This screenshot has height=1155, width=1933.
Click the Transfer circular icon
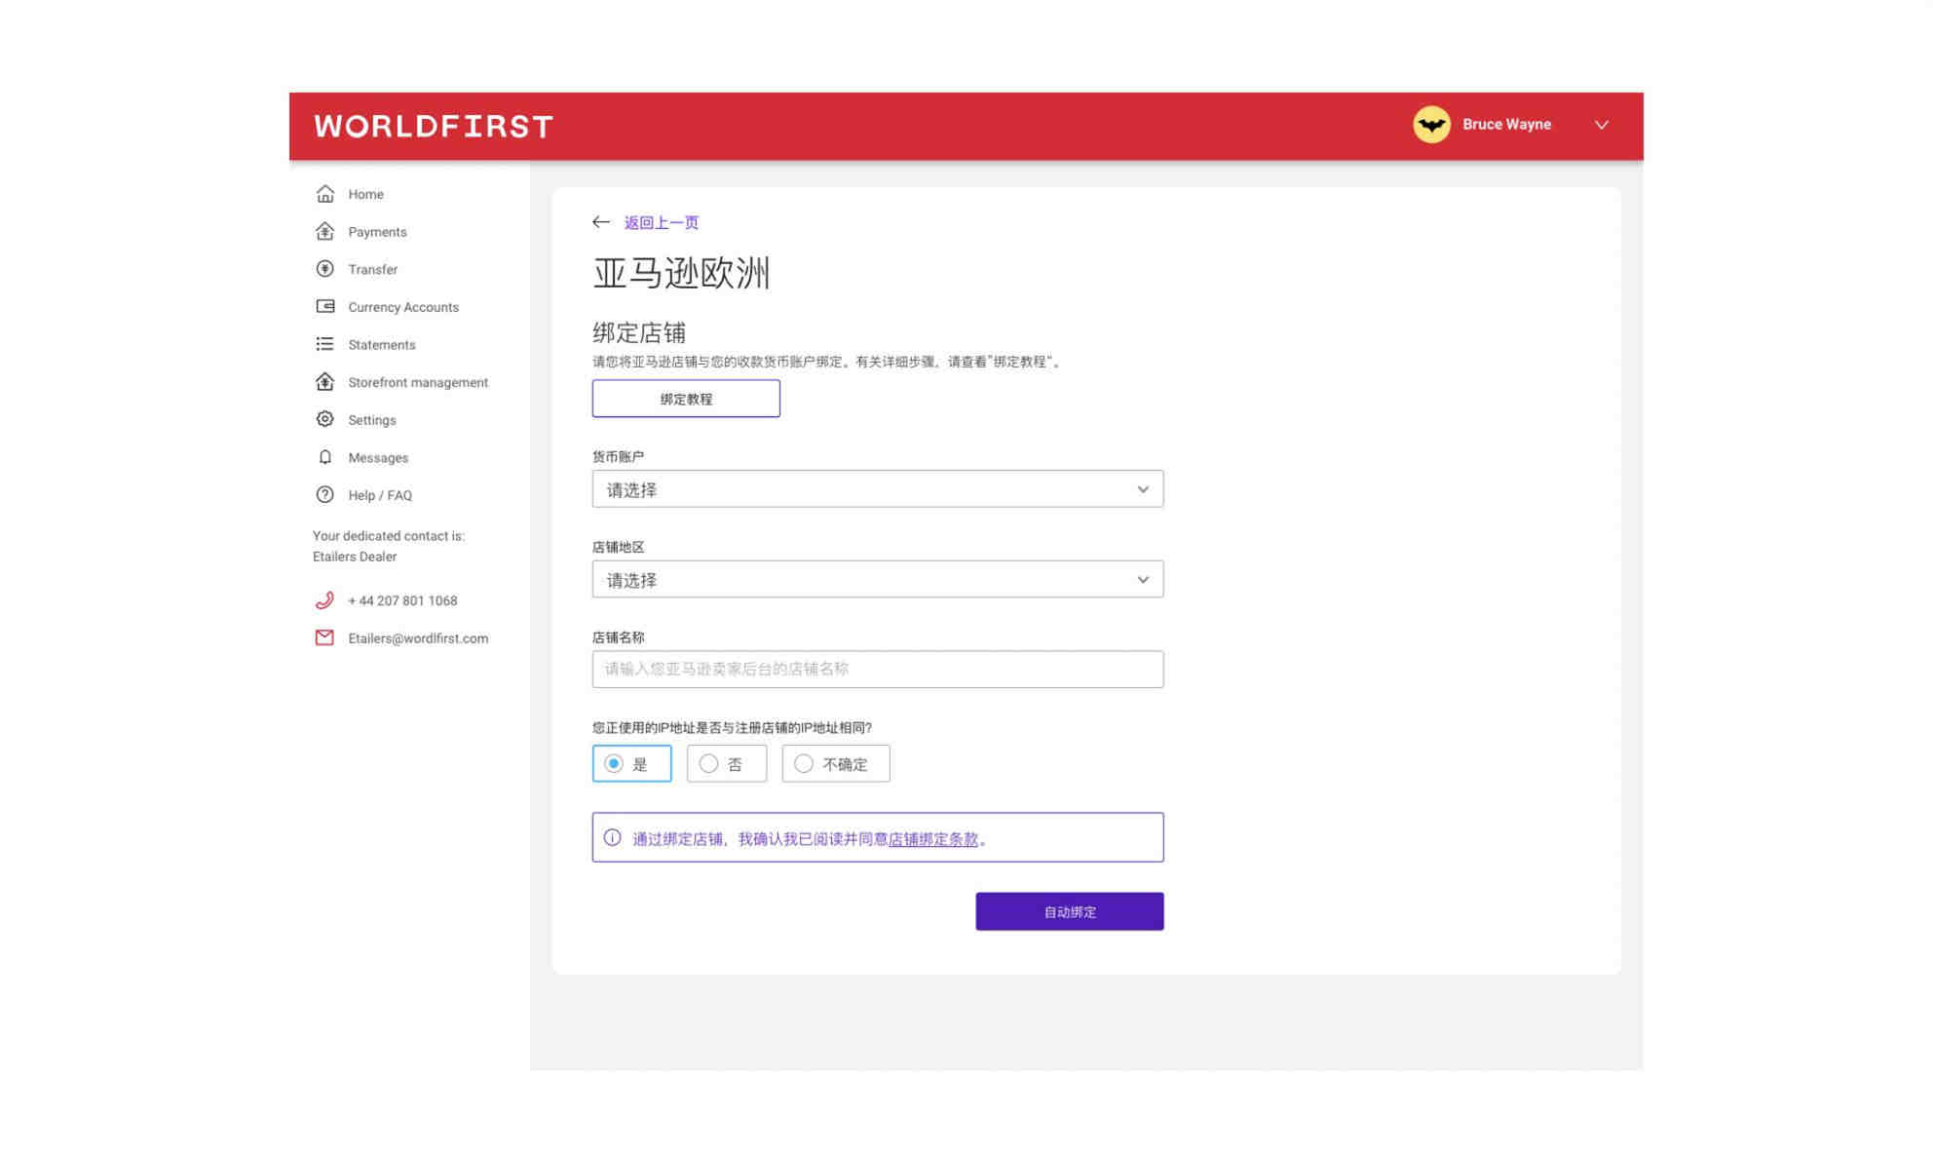[325, 269]
